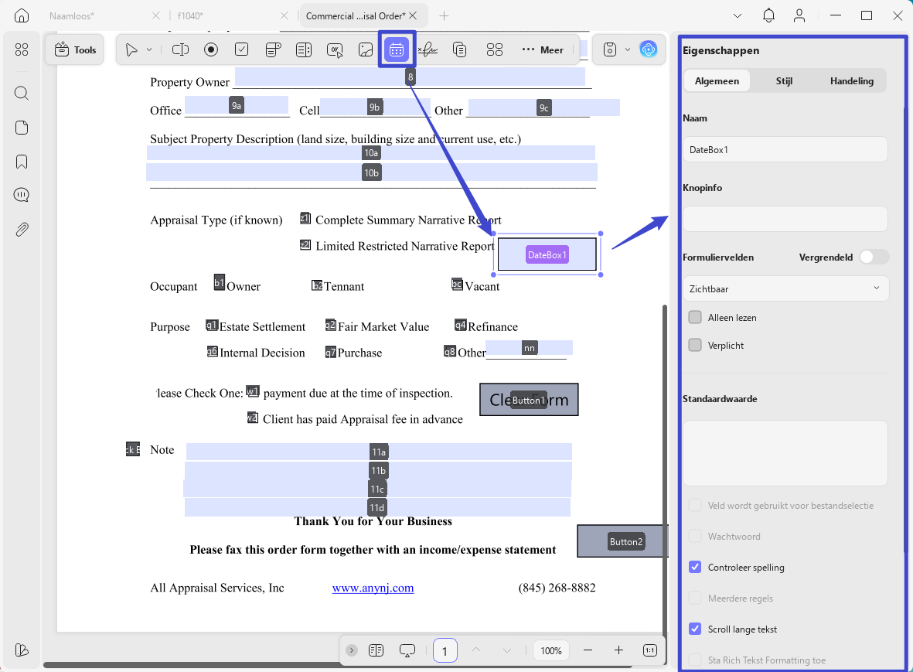Click the Button2 form field
Screen dimensions: 913x672
click(622, 541)
